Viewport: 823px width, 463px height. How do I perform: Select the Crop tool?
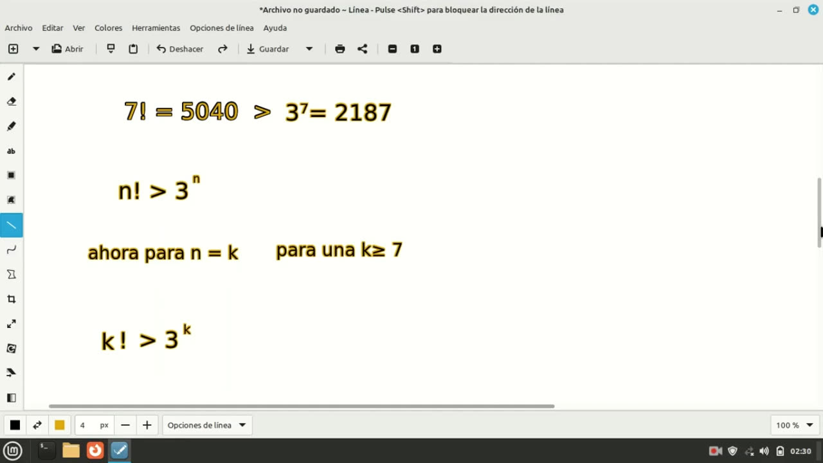point(11,299)
